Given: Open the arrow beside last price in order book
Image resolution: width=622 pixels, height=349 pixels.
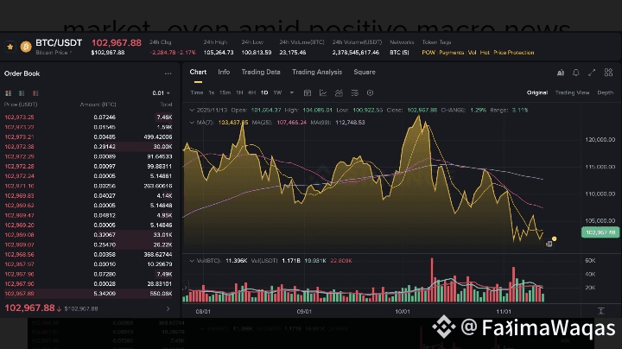Looking at the screenshot, I should pos(168,308).
